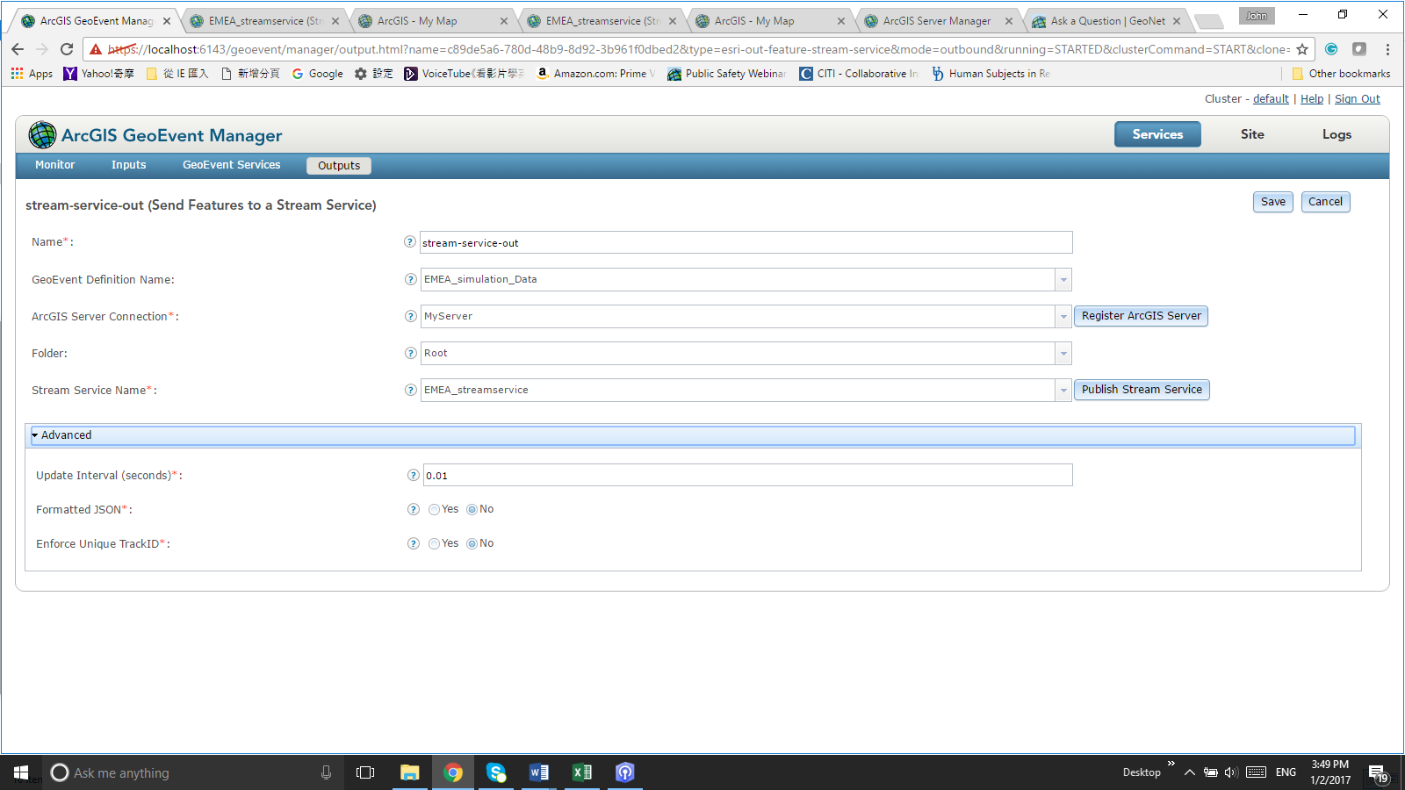This screenshot has height=790, width=1405.
Task: Open Windows Start menu
Action: (x=21, y=772)
